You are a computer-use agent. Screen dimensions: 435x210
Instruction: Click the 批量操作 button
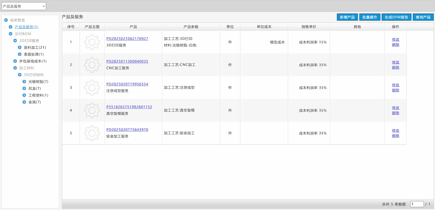(370, 17)
